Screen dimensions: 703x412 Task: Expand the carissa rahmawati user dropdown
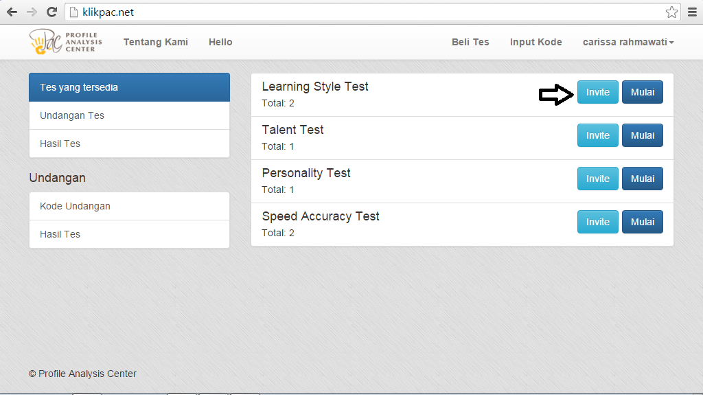(x=628, y=42)
